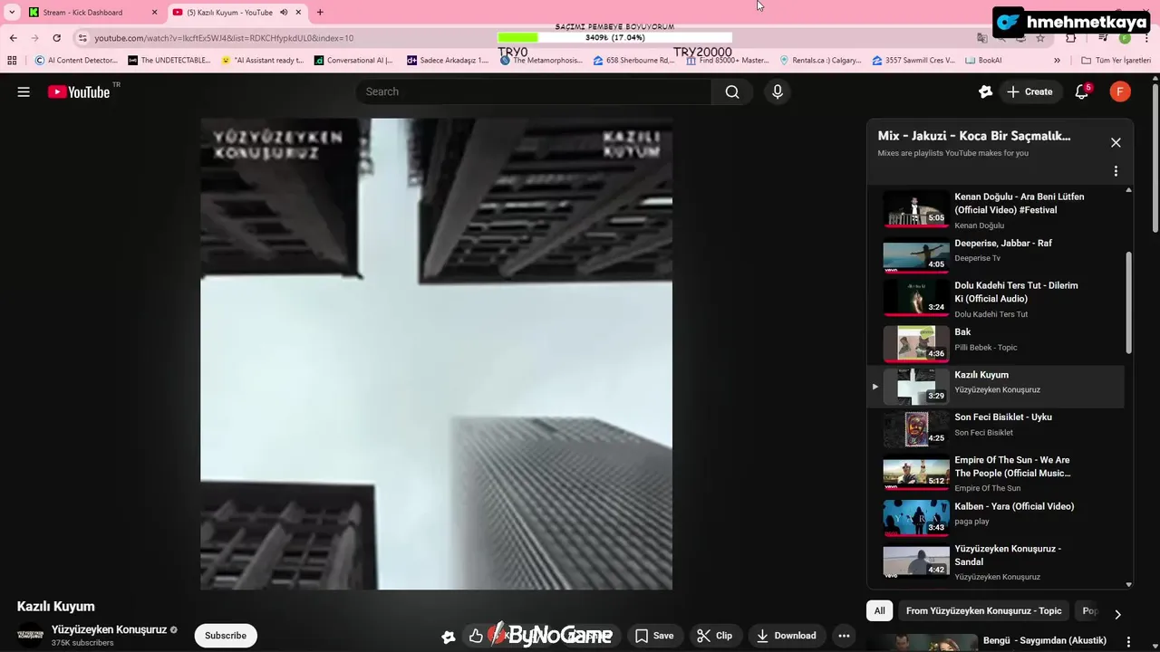The image size is (1160, 652).
Task: Open Empire Of The Sun - We Are The People
Action: point(997,473)
